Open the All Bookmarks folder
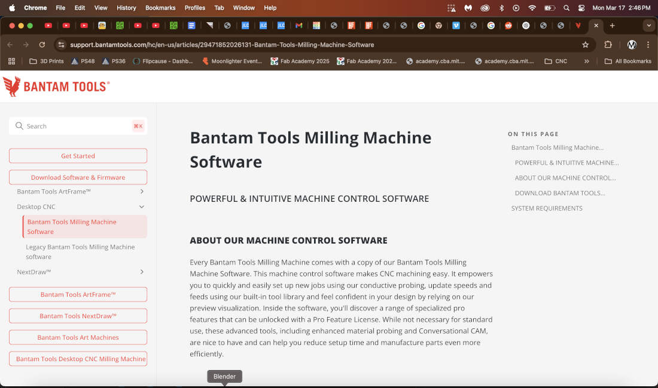This screenshot has height=388, width=658. pos(627,61)
